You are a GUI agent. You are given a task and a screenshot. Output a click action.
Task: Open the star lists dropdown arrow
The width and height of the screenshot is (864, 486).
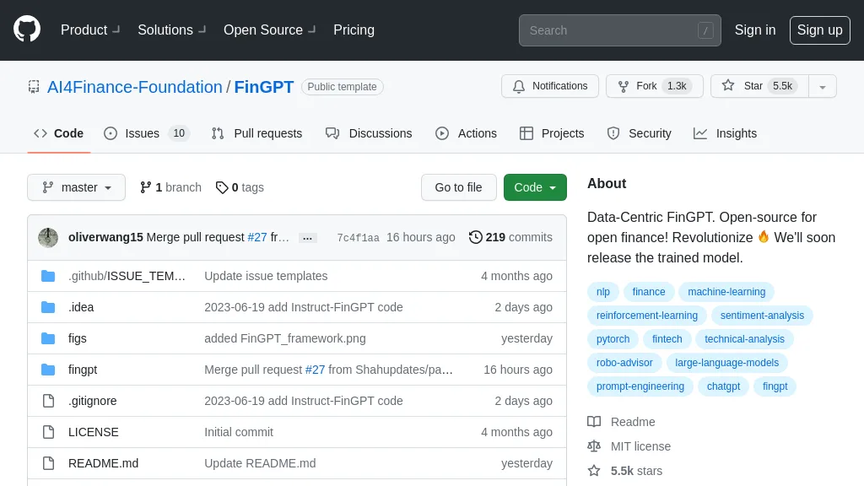pyautogui.click(x=823, y=86)
